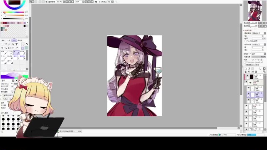Click the trash icon to delete the layer
The height and width of the screenshot is (150, 267).
tap(256, 72)
